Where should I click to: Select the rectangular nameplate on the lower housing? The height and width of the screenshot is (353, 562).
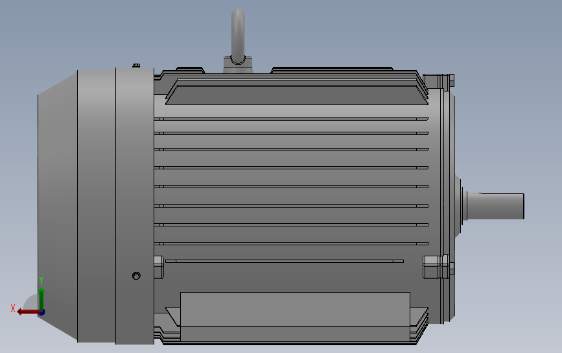[x=295, y=317]
